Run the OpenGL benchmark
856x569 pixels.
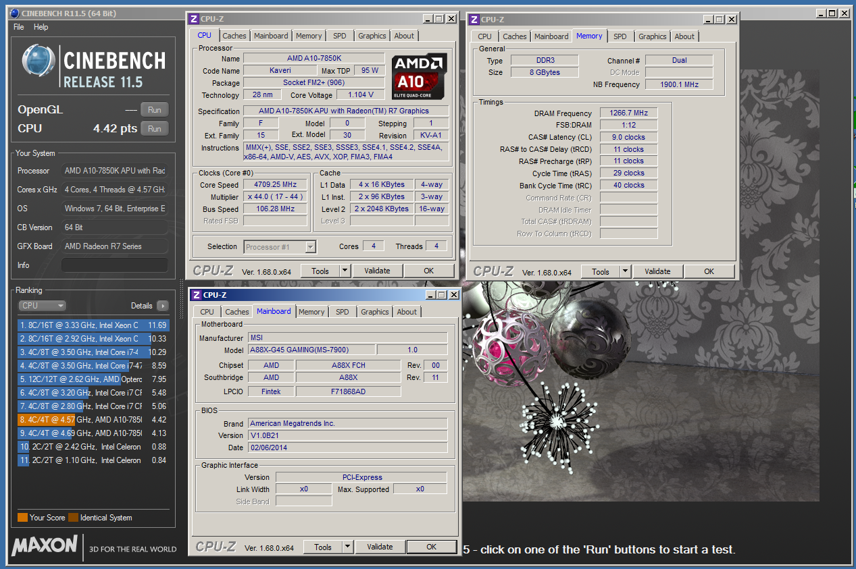[x=155, y=110]
